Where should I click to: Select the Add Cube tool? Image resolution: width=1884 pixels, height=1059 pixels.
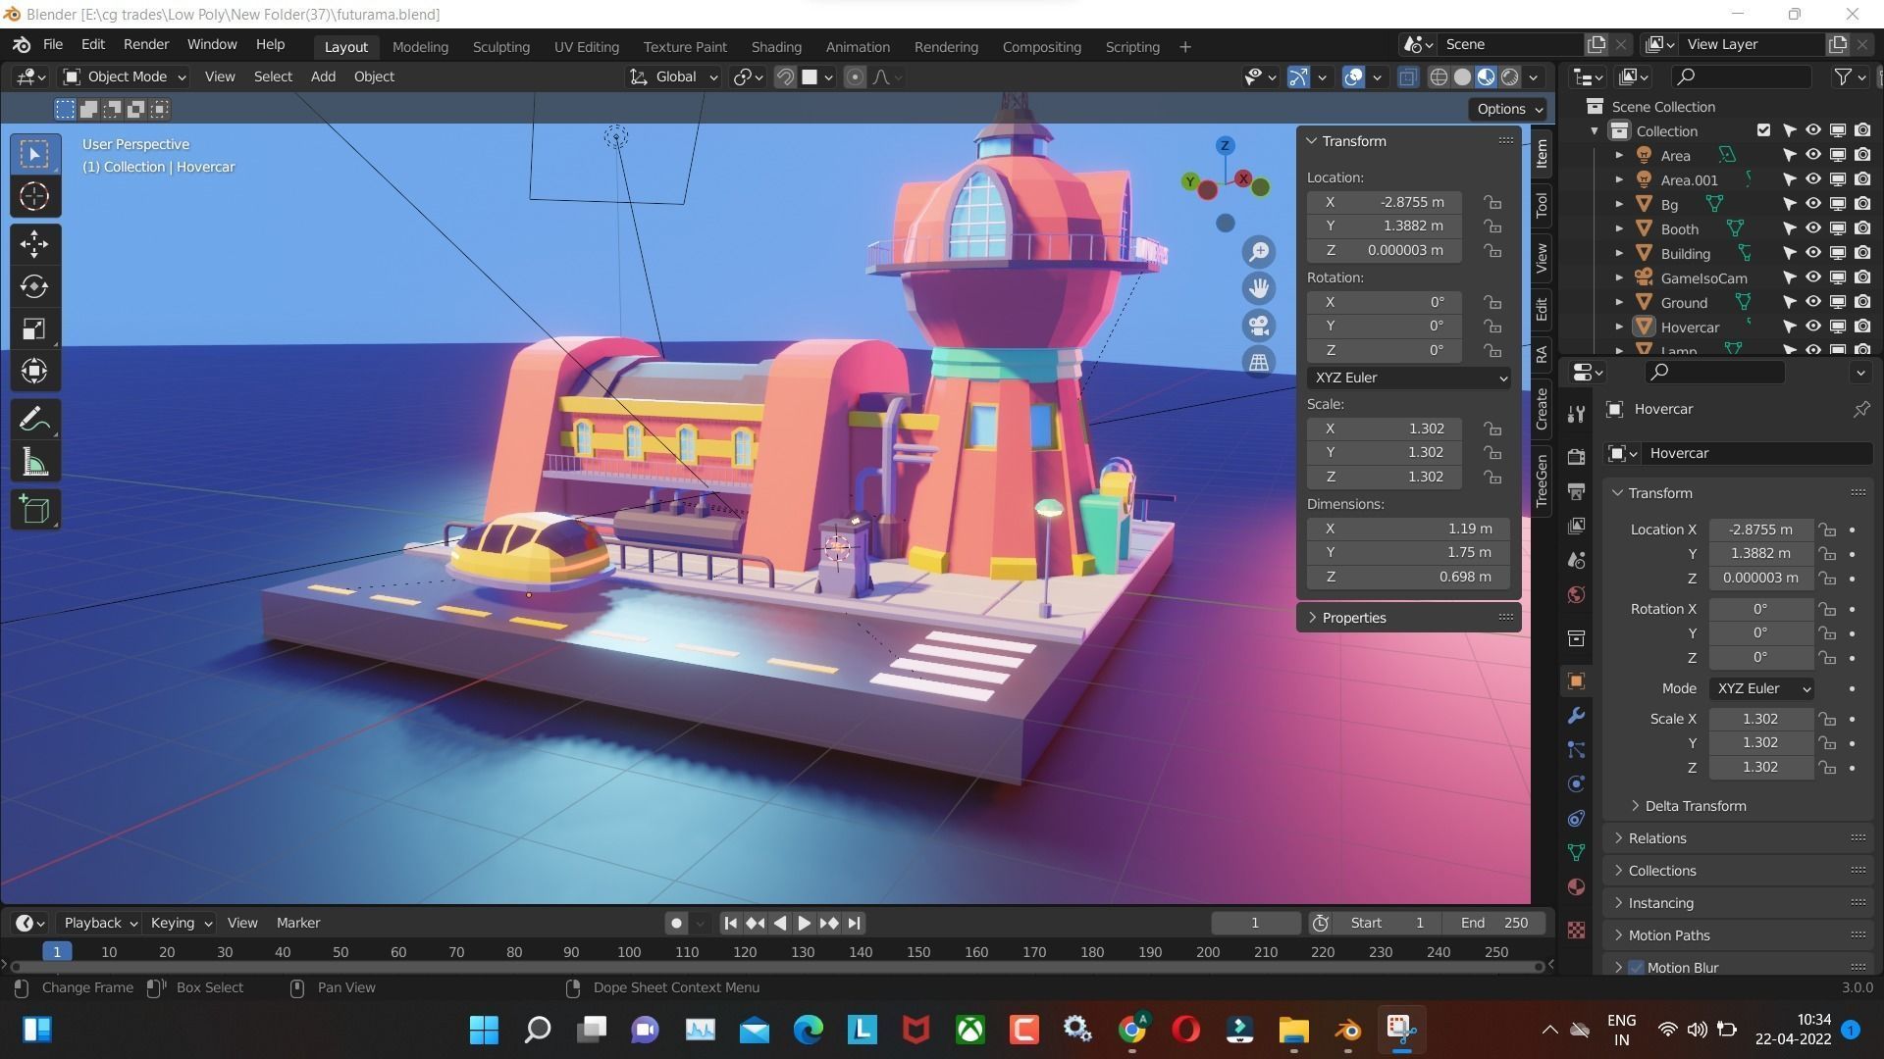point(34,510)
